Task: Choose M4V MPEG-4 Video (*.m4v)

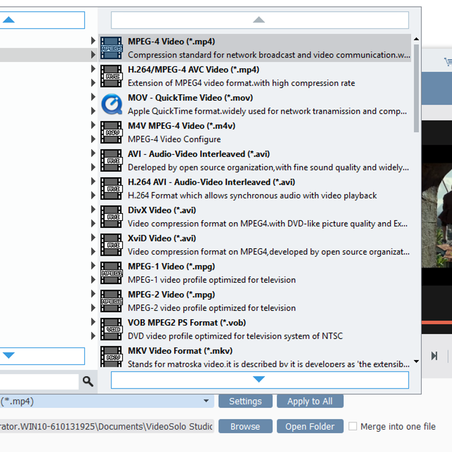Action: click(255, 132)
